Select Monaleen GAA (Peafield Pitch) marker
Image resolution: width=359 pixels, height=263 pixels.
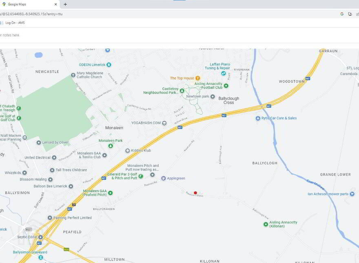point(111,193)
